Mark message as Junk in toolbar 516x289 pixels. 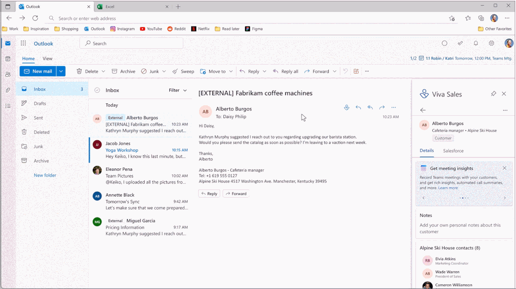pyautogui.click(x=150, y=71)
